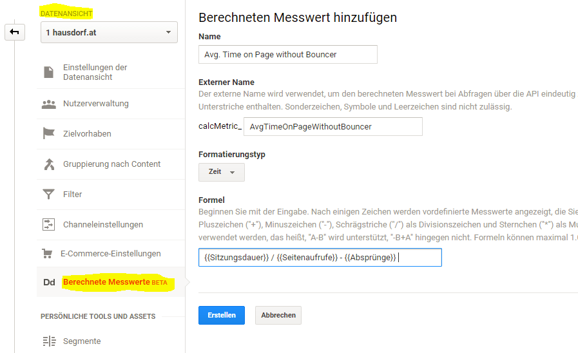Select Berechnete Messwerte in sidebar
Screen dimensions: 578x353
click(106, 283)
